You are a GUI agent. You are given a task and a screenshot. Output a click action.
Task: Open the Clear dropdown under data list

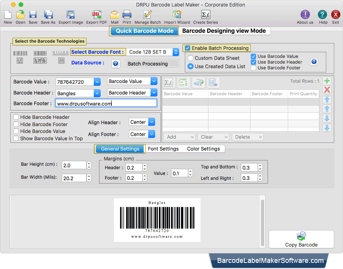tap(213, 137)
